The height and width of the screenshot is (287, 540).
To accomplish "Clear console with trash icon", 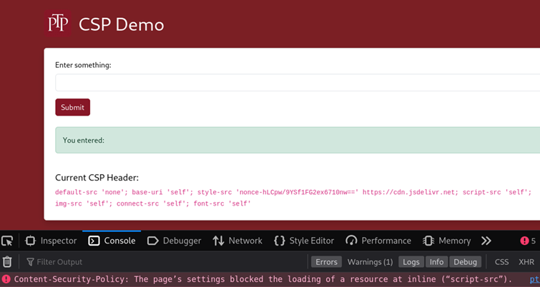I will [7, 262].
